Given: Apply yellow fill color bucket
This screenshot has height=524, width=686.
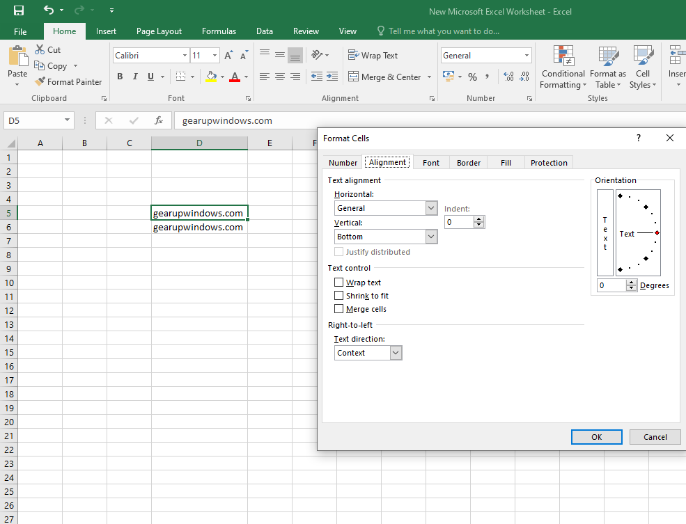Looking at the screenshot, I should (211, 77).
